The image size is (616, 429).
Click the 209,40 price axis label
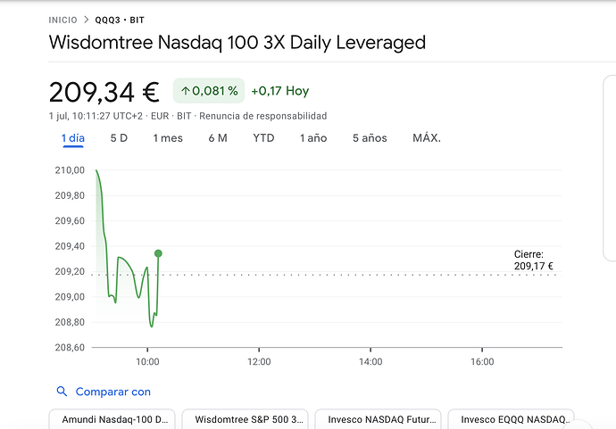[70, 246]
